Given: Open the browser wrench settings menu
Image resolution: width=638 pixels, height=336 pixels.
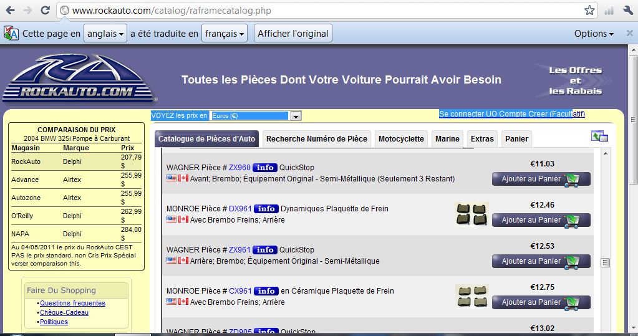Looking at the screenshot, I should [x=628, y=11].
